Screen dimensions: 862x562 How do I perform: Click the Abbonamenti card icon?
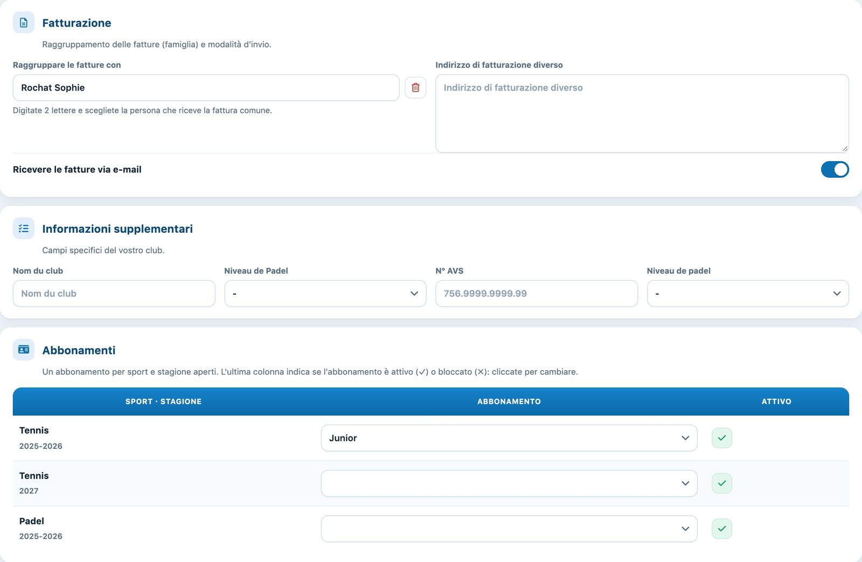(x=24, y=350)
